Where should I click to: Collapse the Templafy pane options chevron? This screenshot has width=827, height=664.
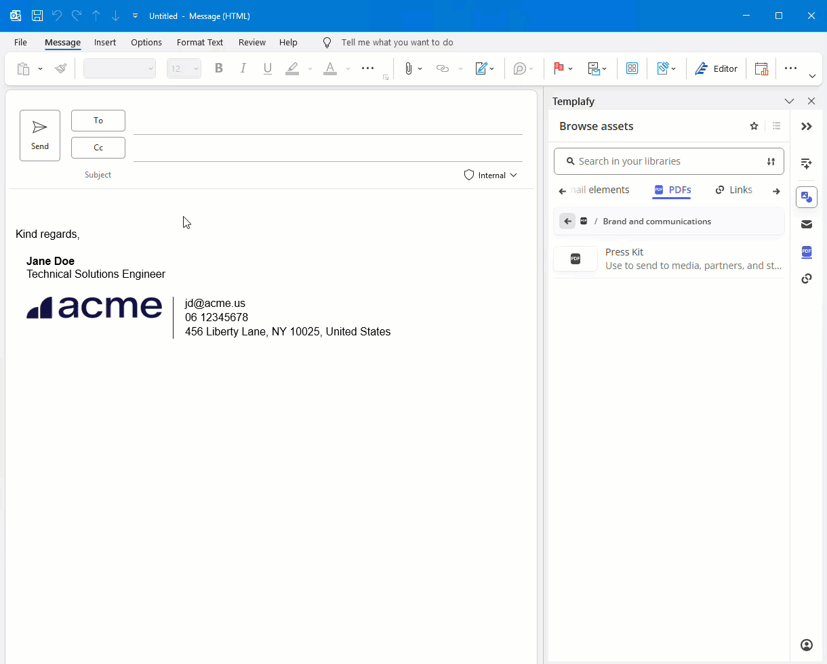point(789,101)
